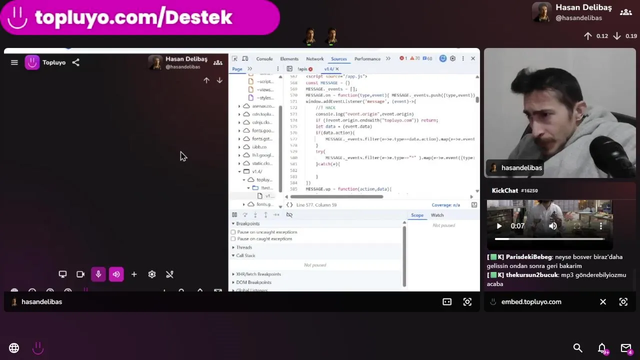Pause script execution button
This screenshot has height=360, width=640.
[x=234, y=215]
